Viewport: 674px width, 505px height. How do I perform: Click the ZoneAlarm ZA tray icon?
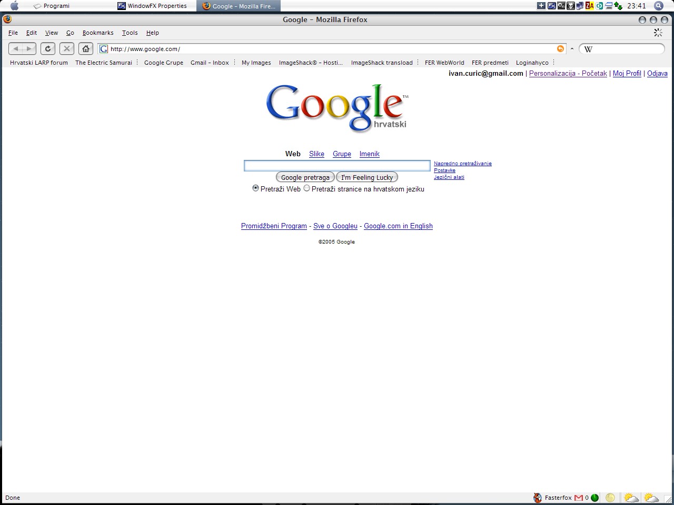click(590, 6)
